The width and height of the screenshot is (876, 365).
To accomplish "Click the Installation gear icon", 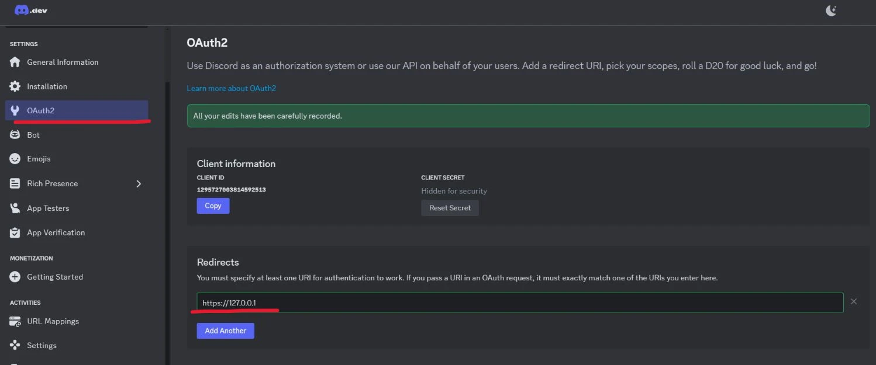I will point(15,86).
